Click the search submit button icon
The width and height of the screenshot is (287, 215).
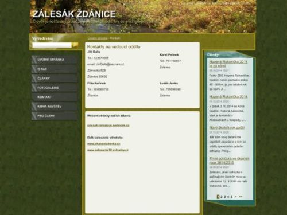pos(75,45)
